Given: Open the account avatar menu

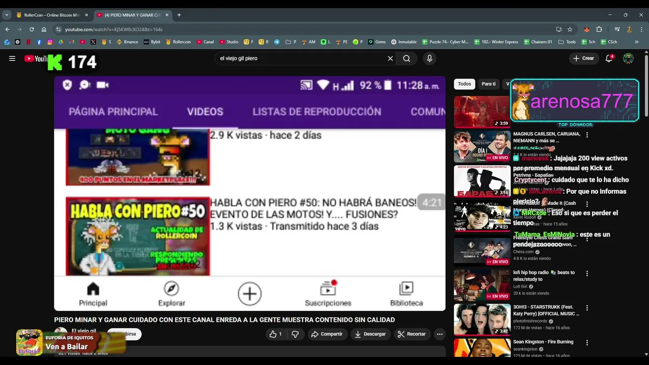Looking at the screenshot, I should click(x=628, y=58).
